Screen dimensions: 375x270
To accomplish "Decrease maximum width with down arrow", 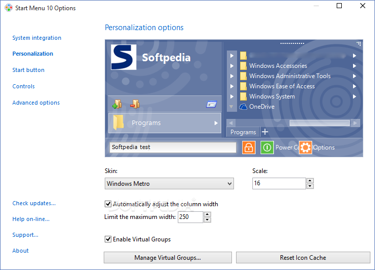I will (x=207, y=220).
